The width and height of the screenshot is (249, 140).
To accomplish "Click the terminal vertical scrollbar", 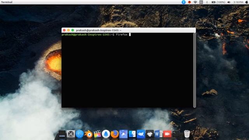I will click(195, 70).
